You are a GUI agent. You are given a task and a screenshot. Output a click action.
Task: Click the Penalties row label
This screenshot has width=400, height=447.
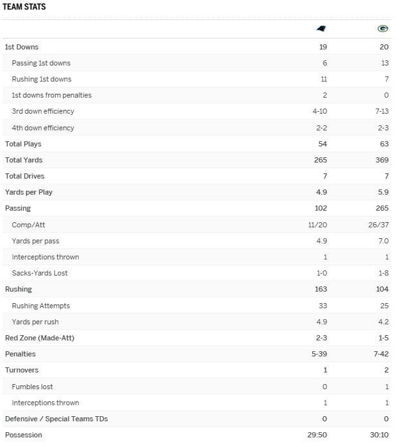click(21, 354)
